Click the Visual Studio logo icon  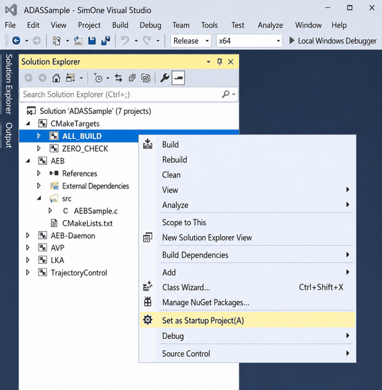click(11, 10)
